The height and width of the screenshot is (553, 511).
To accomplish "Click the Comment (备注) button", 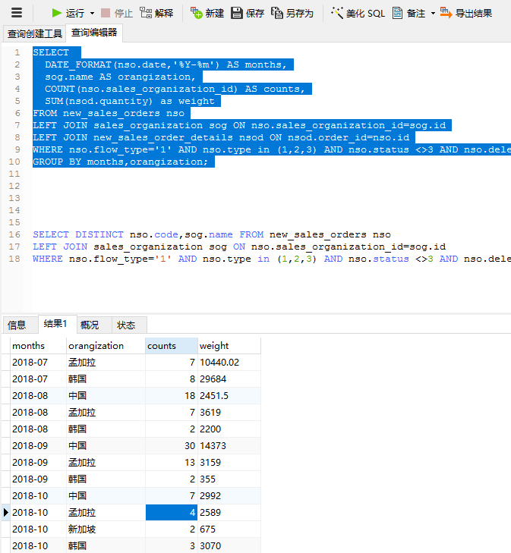I will click(x=408, y=13).
